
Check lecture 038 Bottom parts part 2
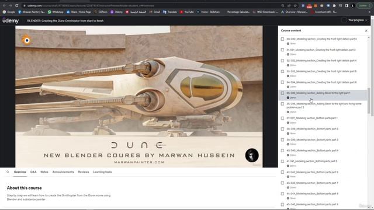(x=282, y=129)
